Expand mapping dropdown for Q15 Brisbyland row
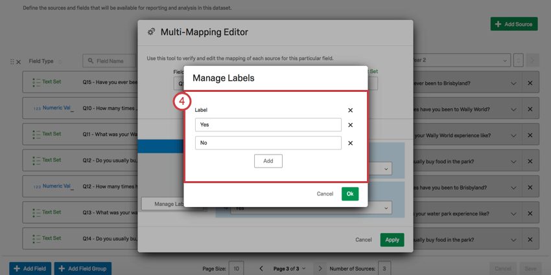The image size is (551, 275). pos(513,83)
